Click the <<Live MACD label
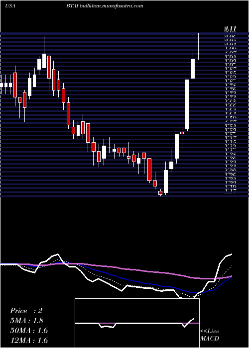The height and width of the screenshot is (348, 249). (210, 335)
